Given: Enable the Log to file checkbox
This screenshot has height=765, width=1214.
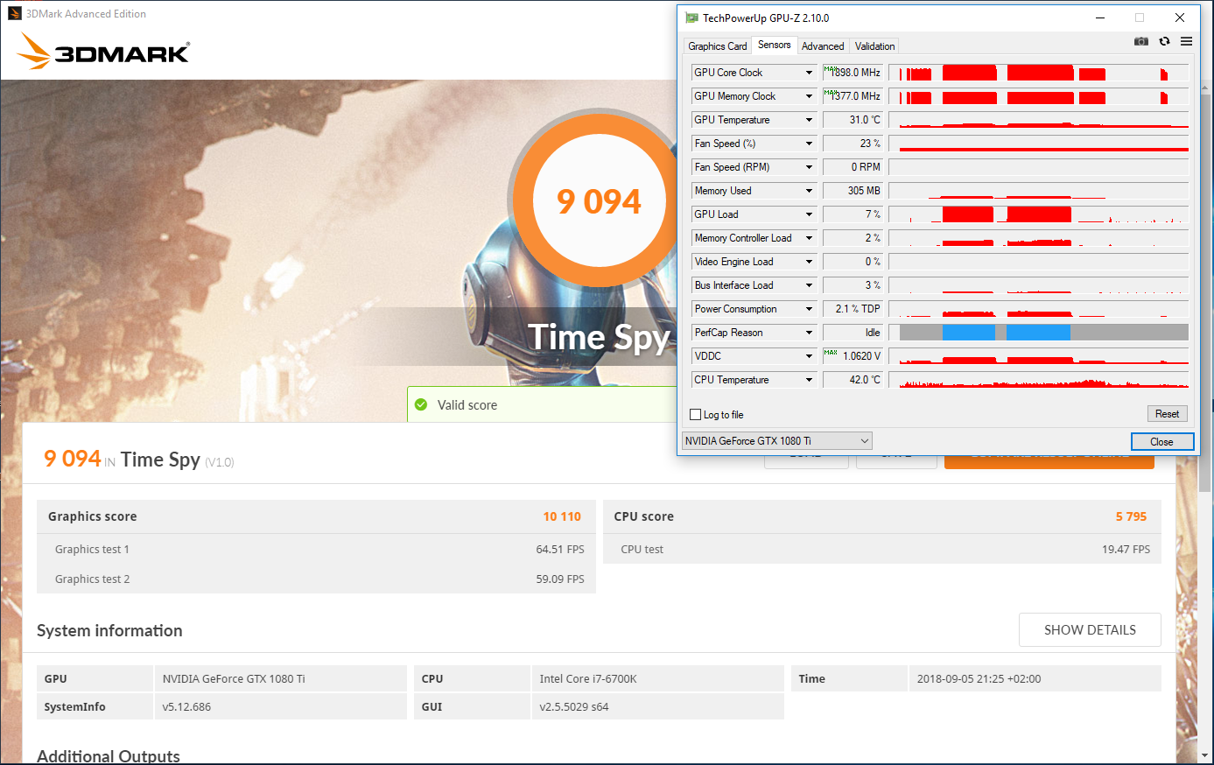Looking at the screenshot, I should [696, 415].
